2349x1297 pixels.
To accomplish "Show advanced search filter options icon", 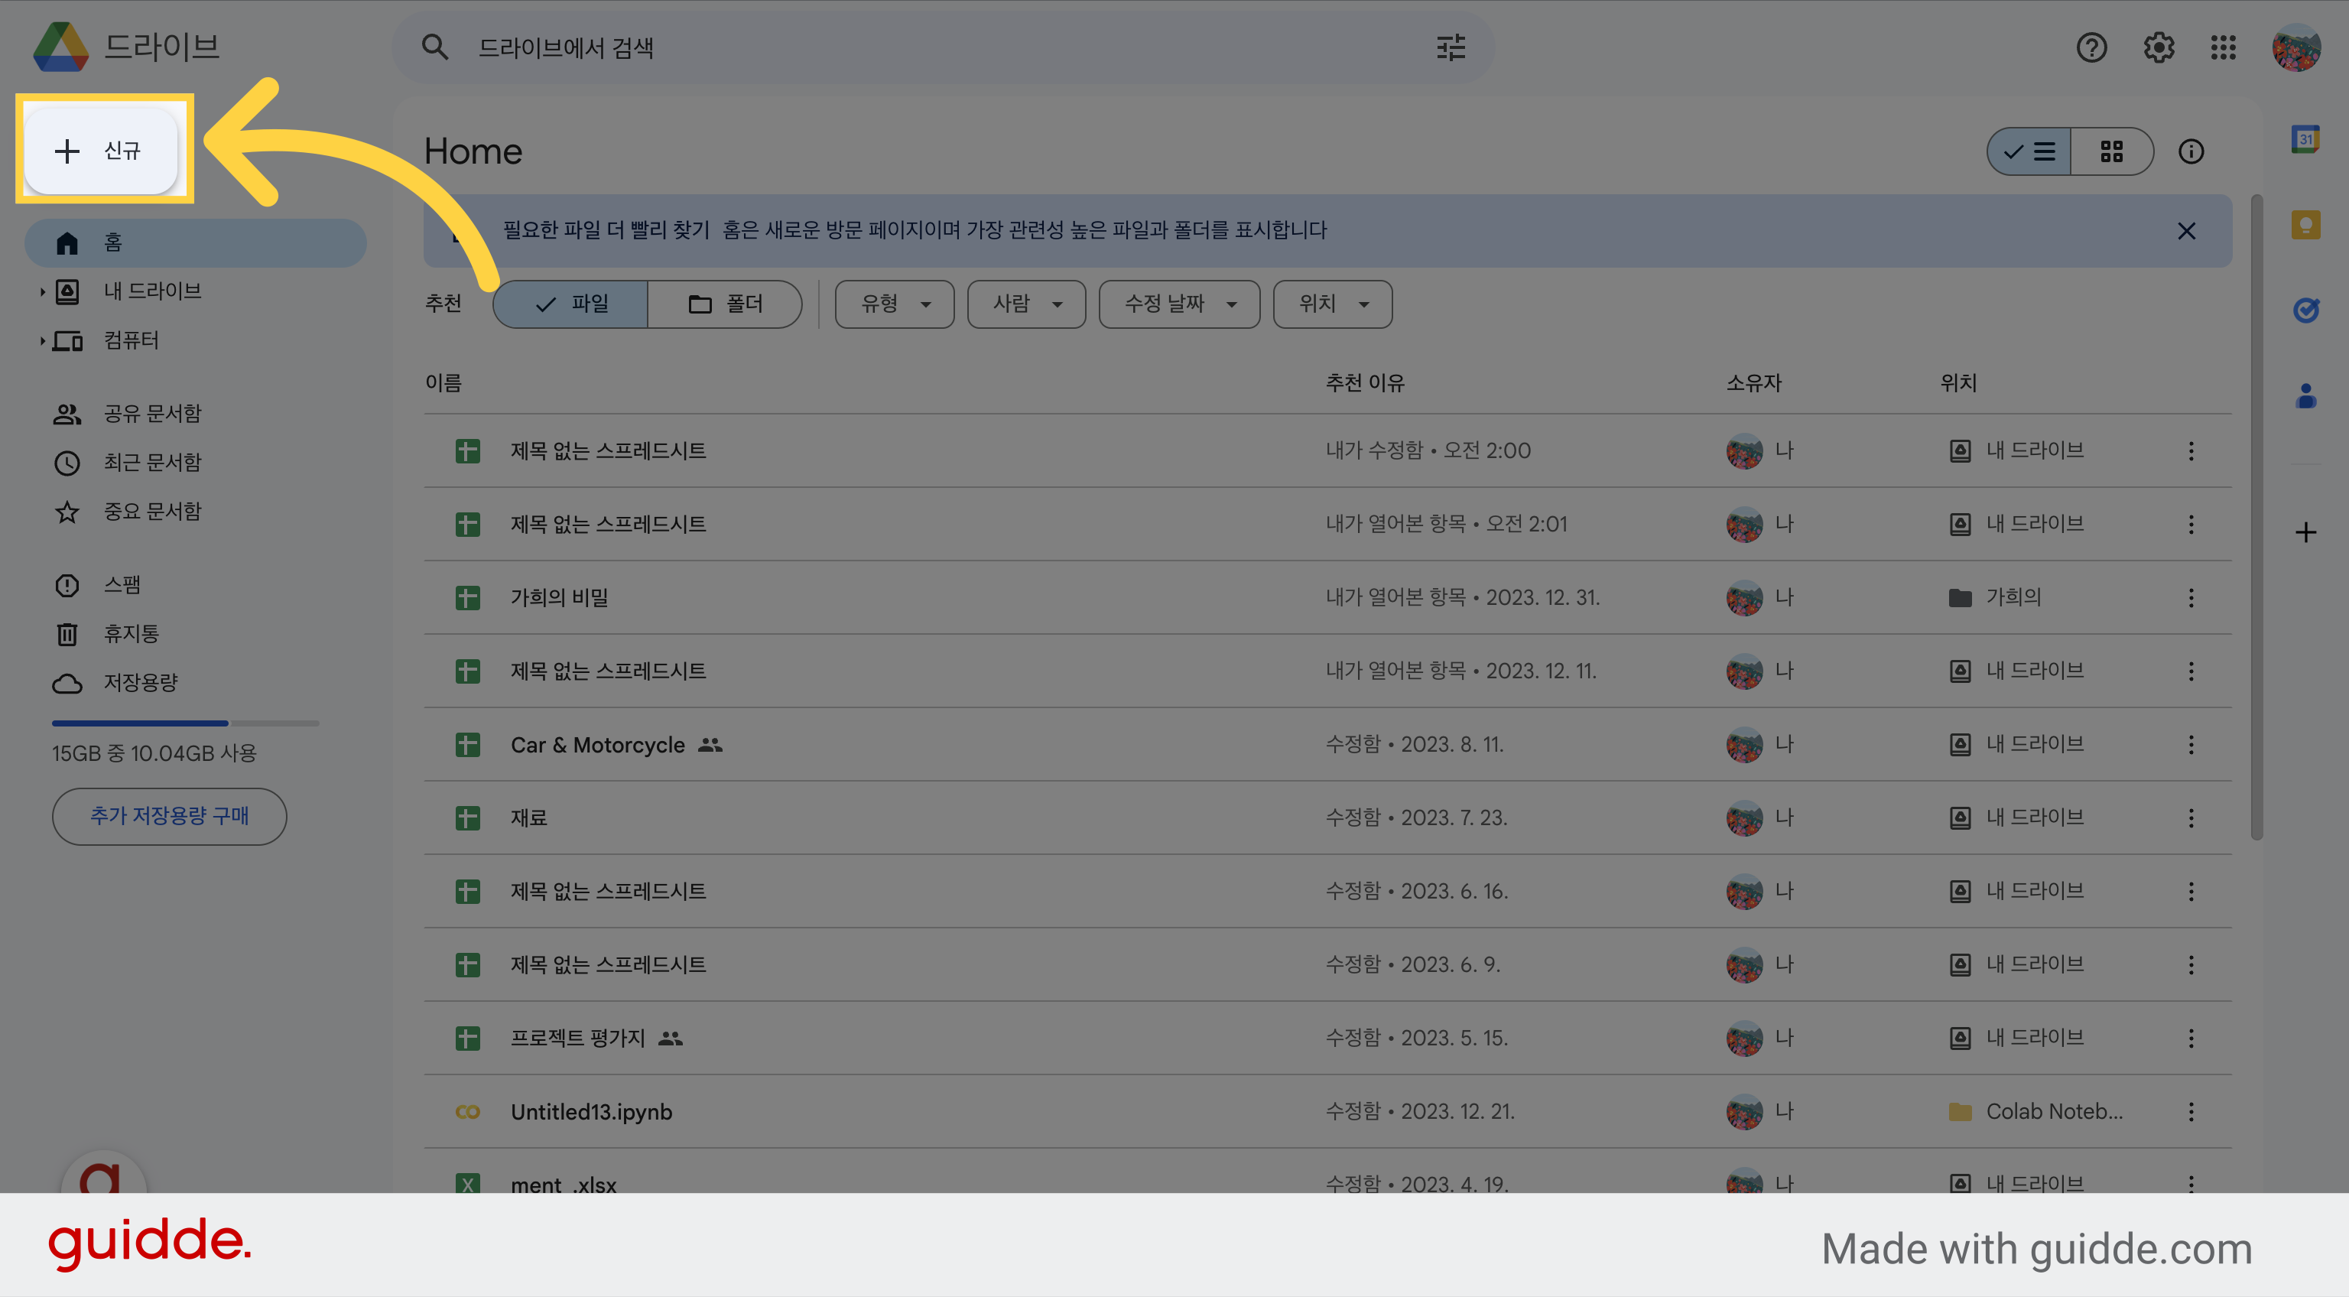I will point(1451,47).
